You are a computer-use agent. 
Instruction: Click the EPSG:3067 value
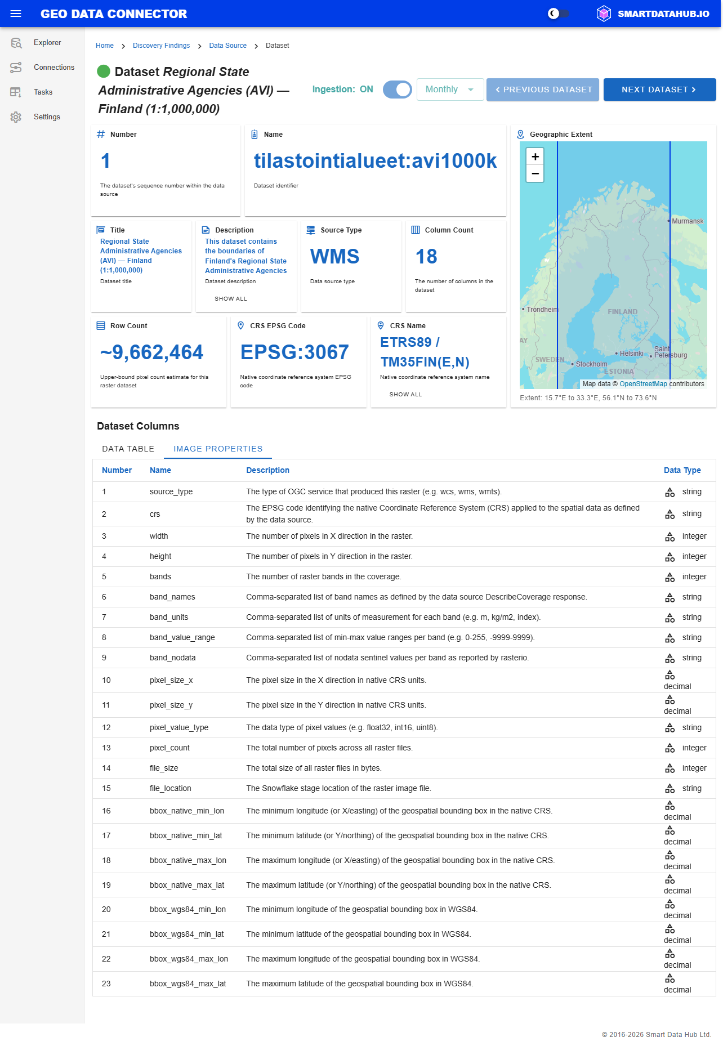294,352
